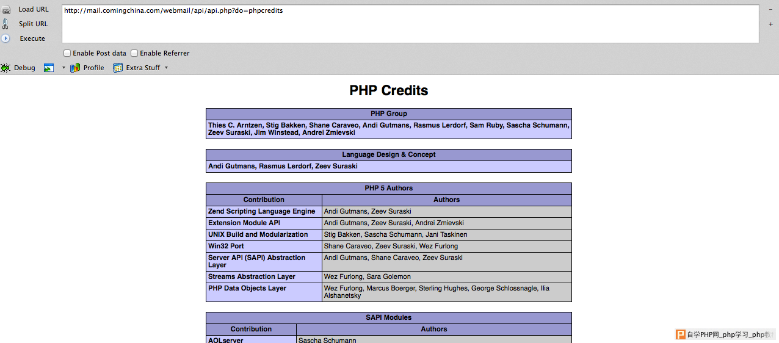
Task: Open the Debug toolbar item
Action: pyautogui.click(x=24, y=68)
